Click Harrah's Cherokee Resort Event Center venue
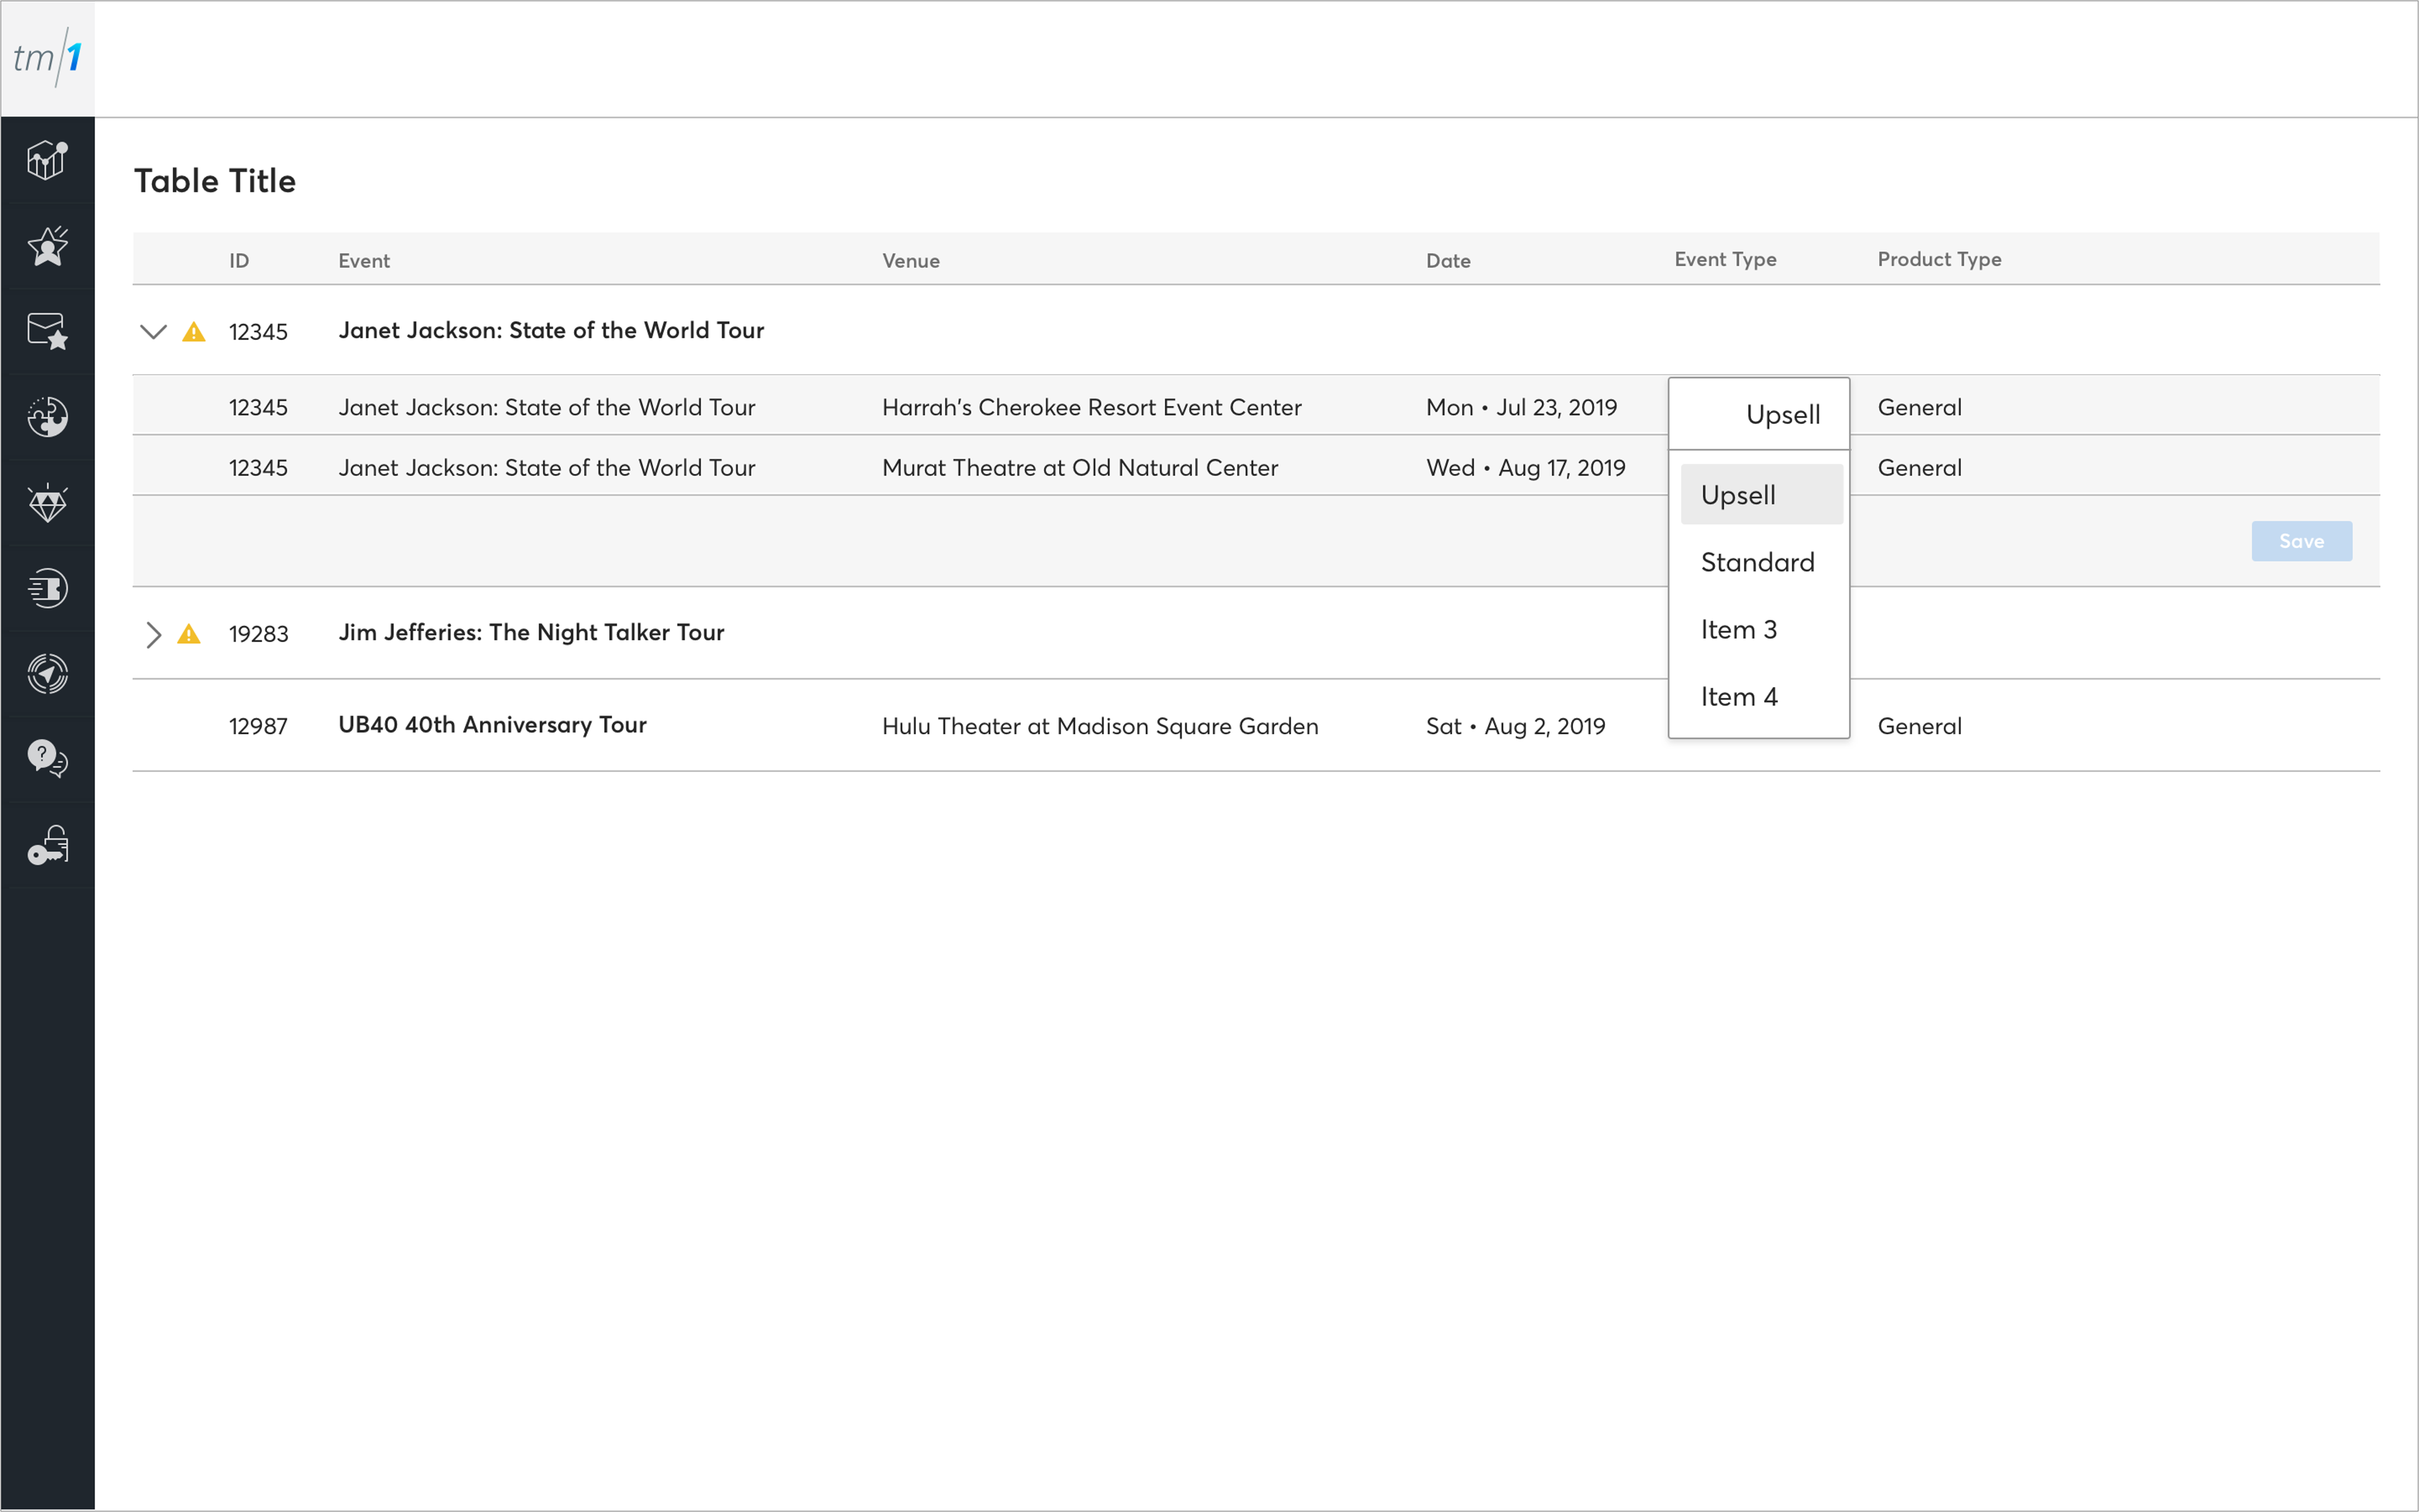Viewport: 2419px width, 1512px height. [x=1092, y=407]
